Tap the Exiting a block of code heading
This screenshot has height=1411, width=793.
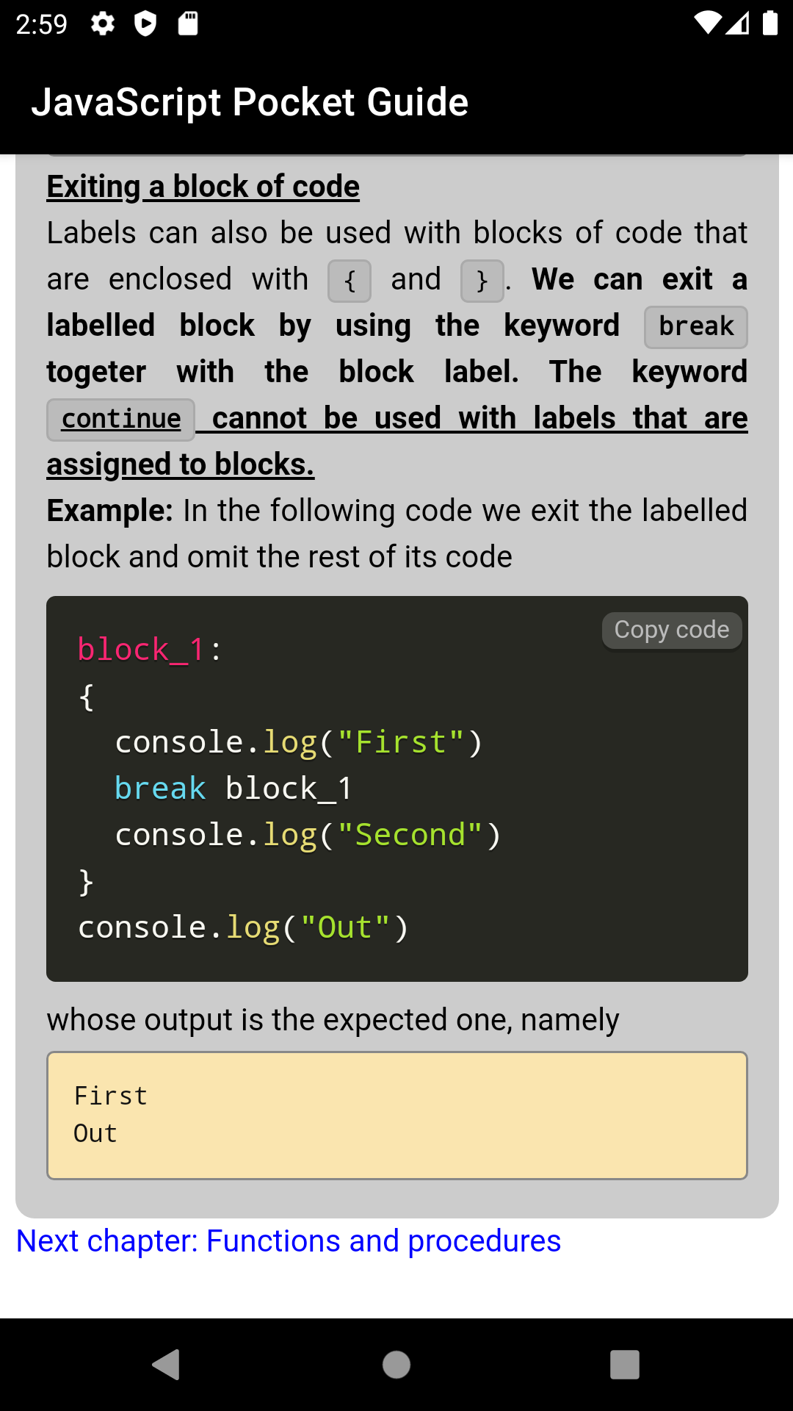click(x=203, y=187)
